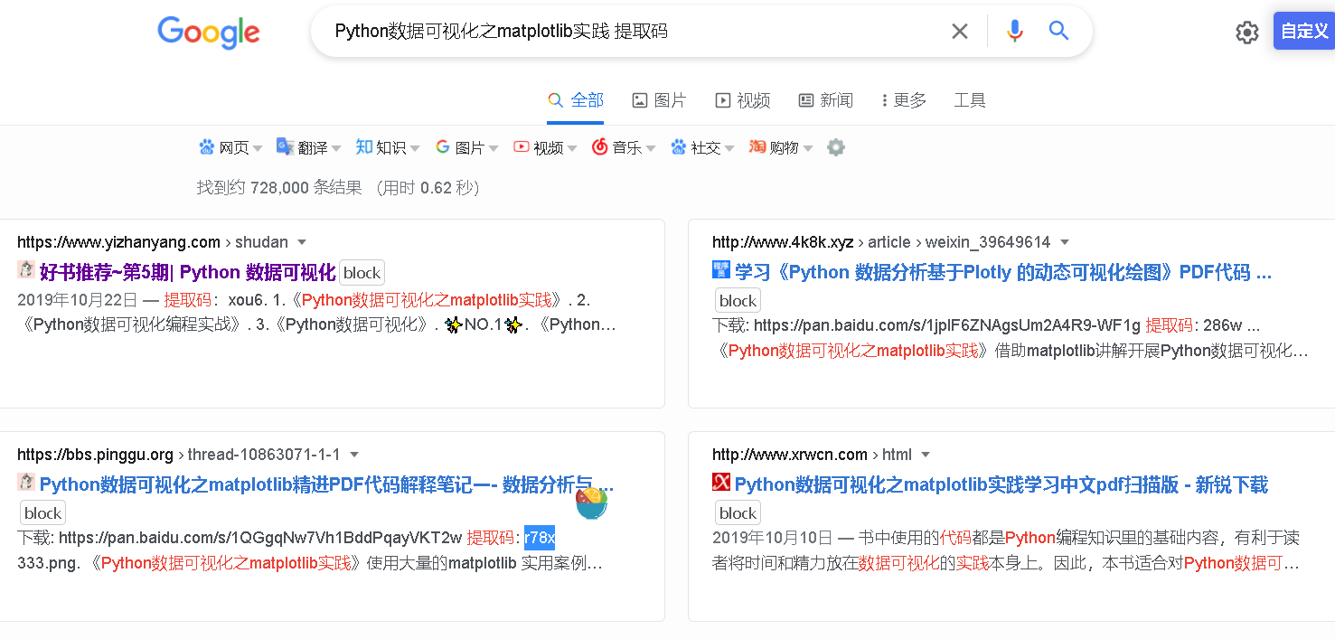
Task: Click block button on xrwcn.com result
Action: click(x=738, y=513)
